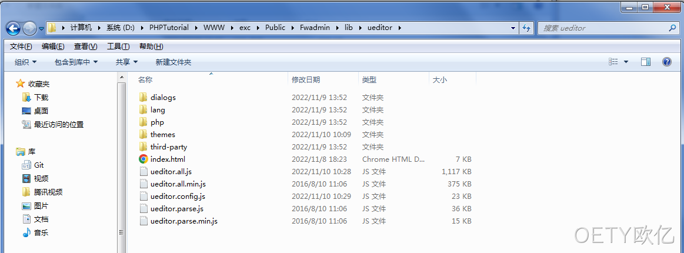Click date 2022/11/10 10:09 of themes
The image size is (684, 253).
[321, 134]
